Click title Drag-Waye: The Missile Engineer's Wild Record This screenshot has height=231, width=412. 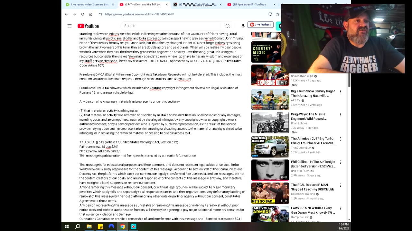pyautogui.click(x=309, y=116)
